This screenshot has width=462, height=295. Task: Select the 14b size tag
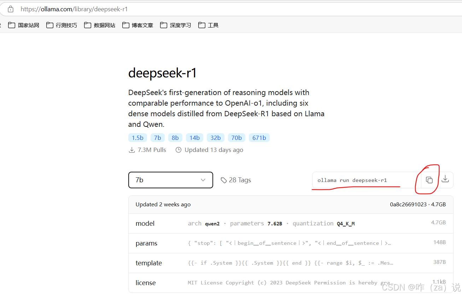click(x=195, y=138)
